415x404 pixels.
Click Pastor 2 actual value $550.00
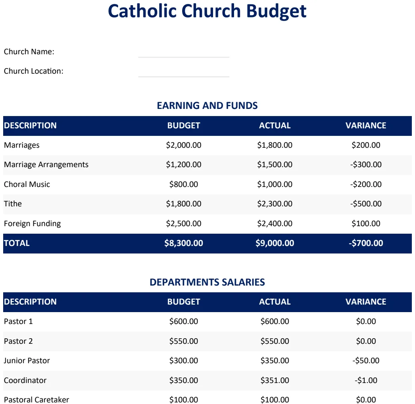(275, 341)
